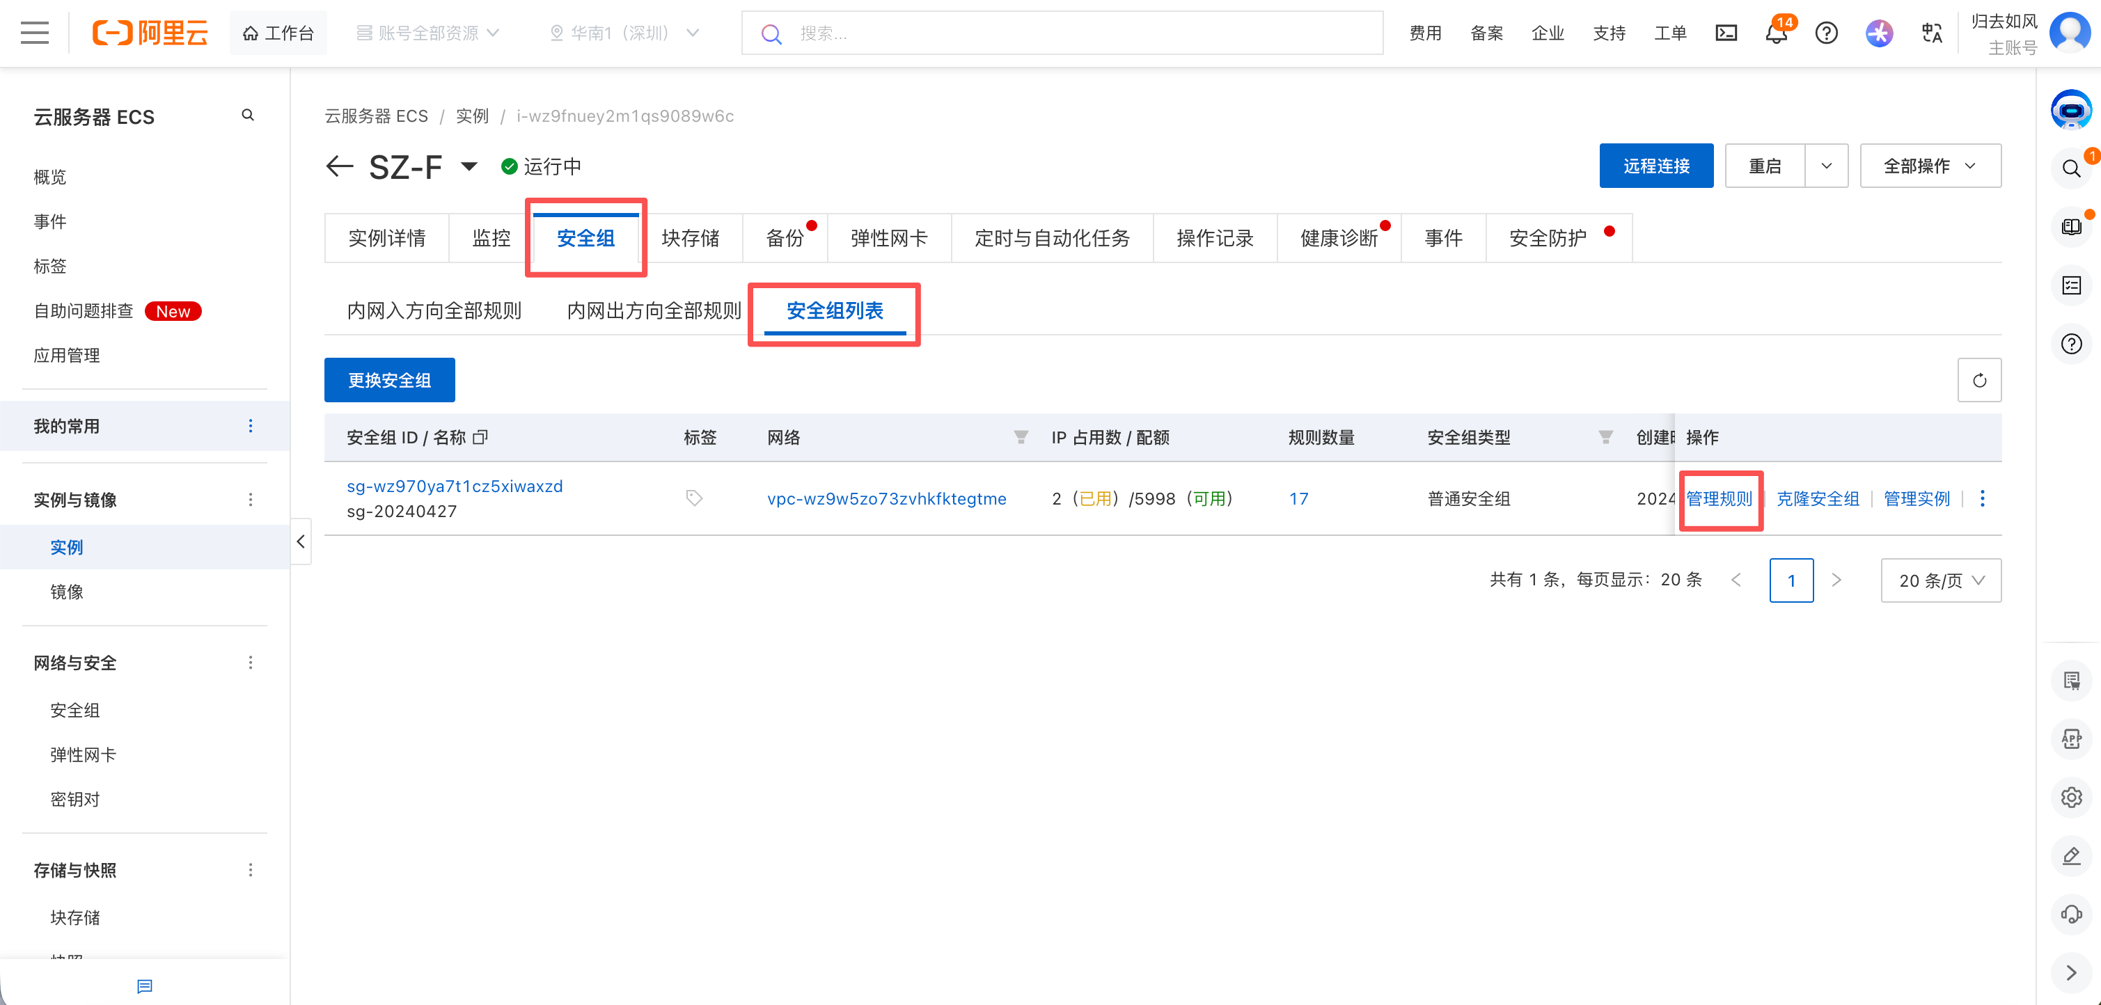This screenshot has width=2101, height=1005.
Task: Collapse the left sidebar panel
Action: 299,541
